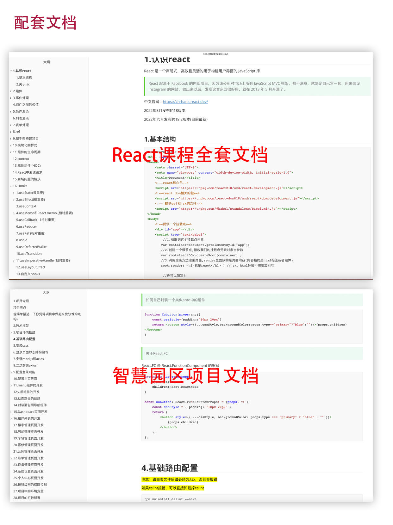Open 26.按钮级别的权限控制 outline entry

click(x=30, y=485)
